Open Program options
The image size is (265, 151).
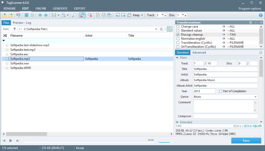(250, 9)
